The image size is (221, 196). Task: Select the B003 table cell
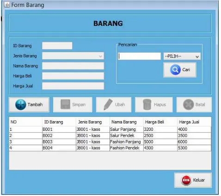(59, 142)
